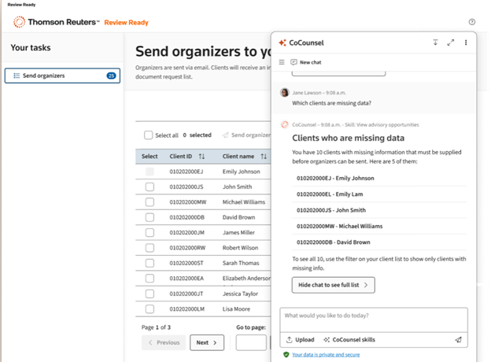This screenshot has width=491, height=362.
Task: Check the Select all checkbox
Action: point(148,135)
